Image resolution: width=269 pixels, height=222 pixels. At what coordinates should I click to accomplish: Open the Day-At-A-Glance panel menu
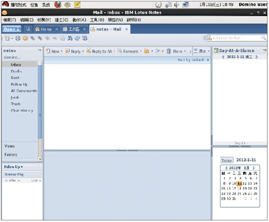coord(264,50)
